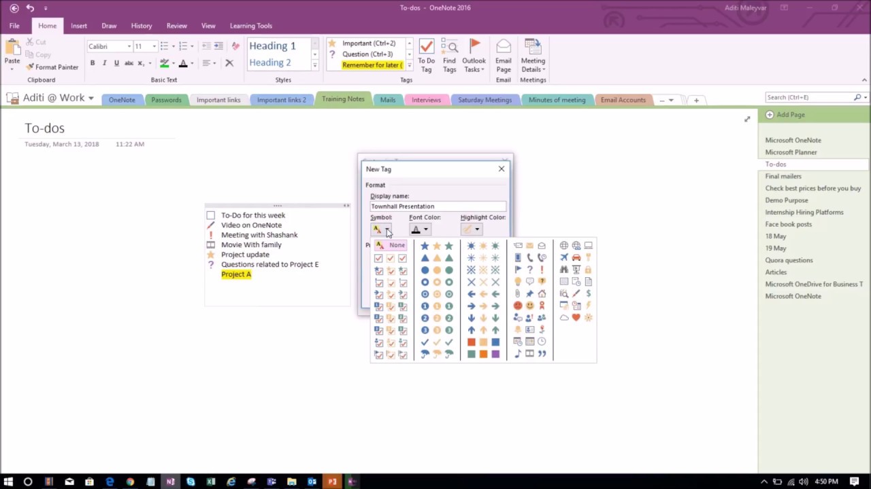Pick the bright orange square symbol
This screenshot has height=489, width=871.
[x=483, y=354]
